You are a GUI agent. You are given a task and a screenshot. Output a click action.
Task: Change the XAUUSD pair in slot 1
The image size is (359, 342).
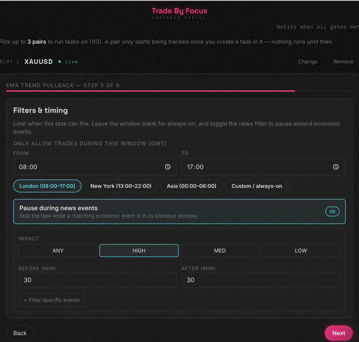(308, 61)
